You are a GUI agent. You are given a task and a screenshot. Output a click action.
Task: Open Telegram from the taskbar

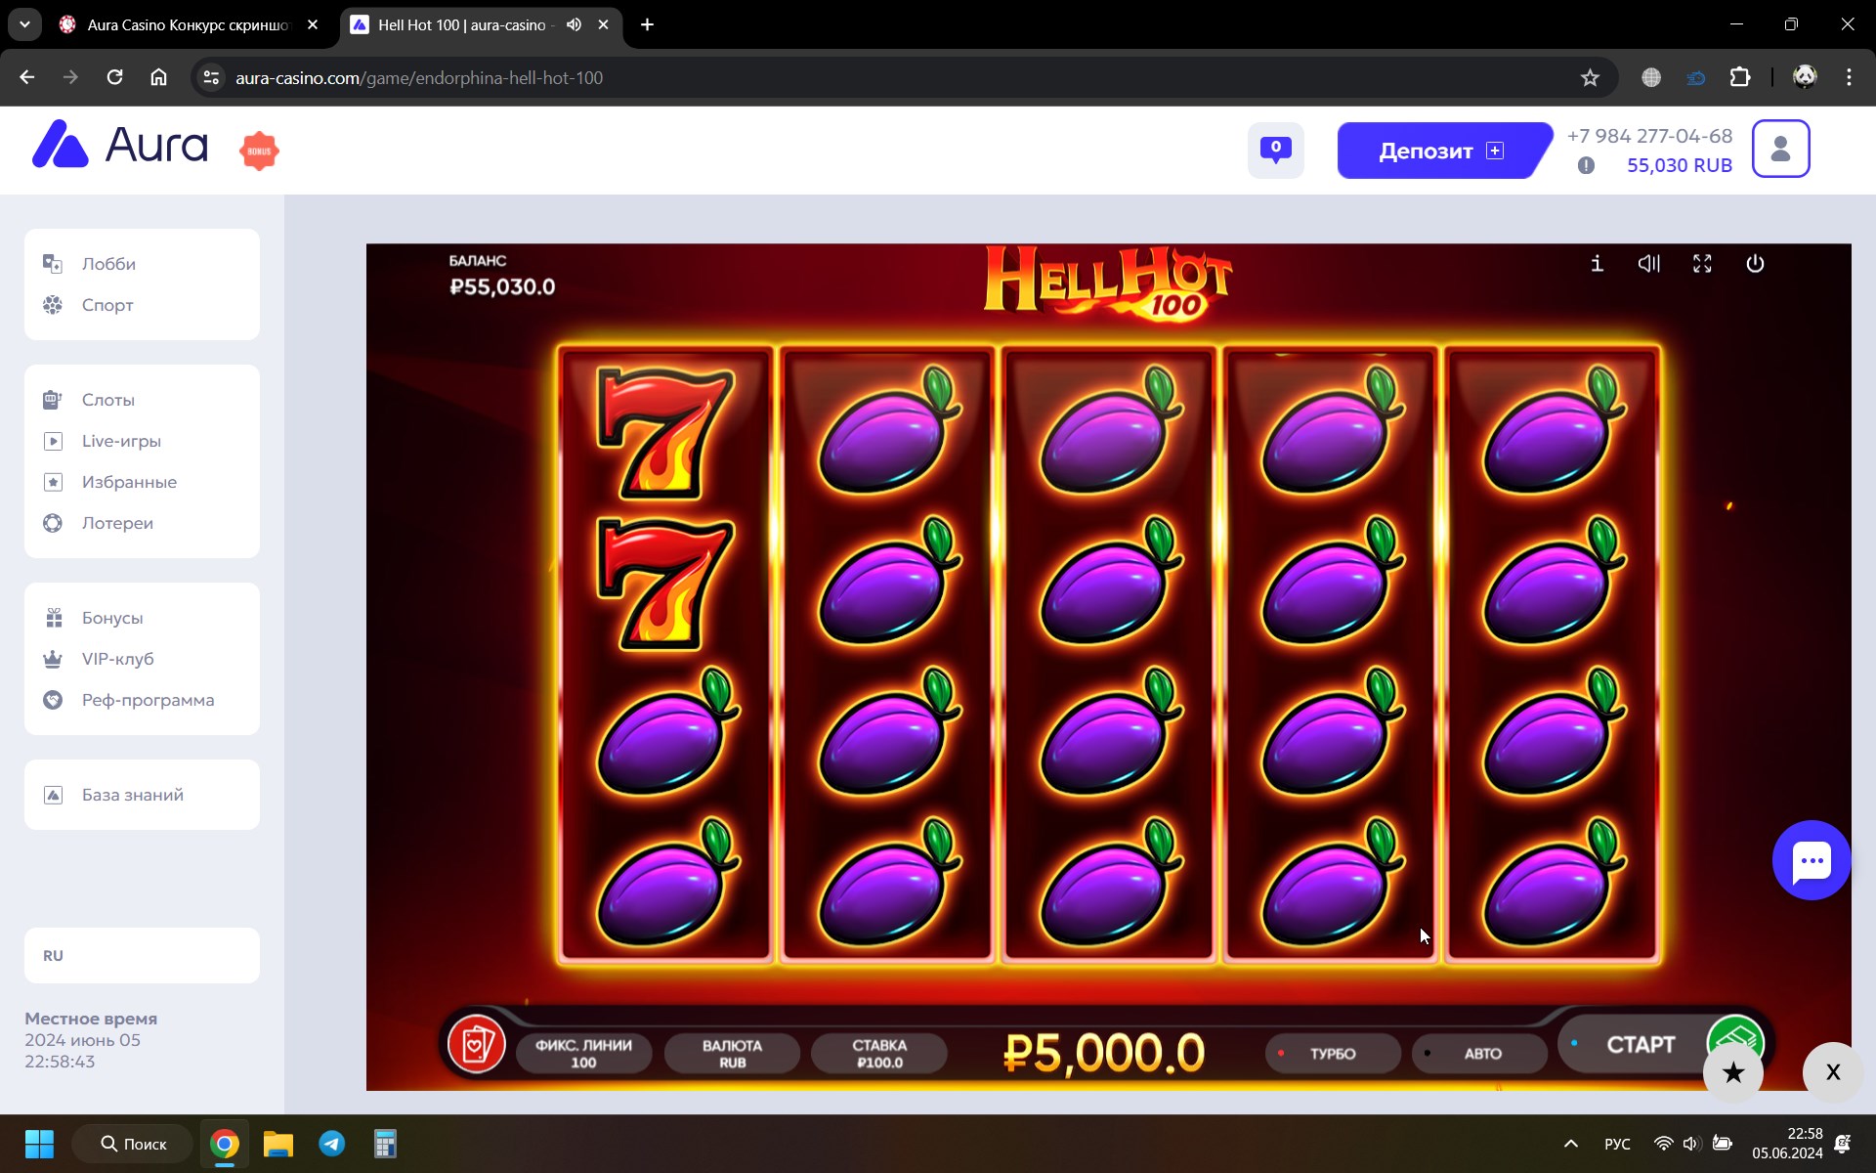[x=332, y=1144]
